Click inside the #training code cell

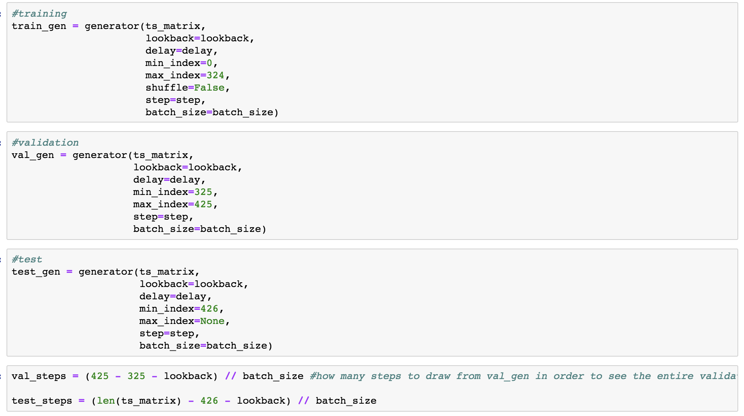[435, 62]
